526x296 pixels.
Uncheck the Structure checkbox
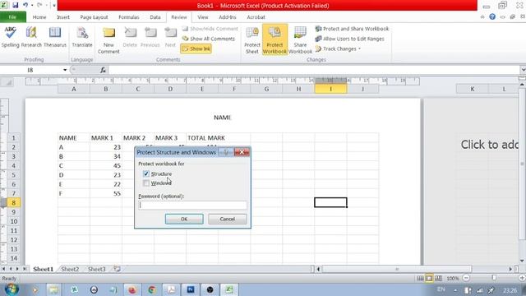click(146, 173)
